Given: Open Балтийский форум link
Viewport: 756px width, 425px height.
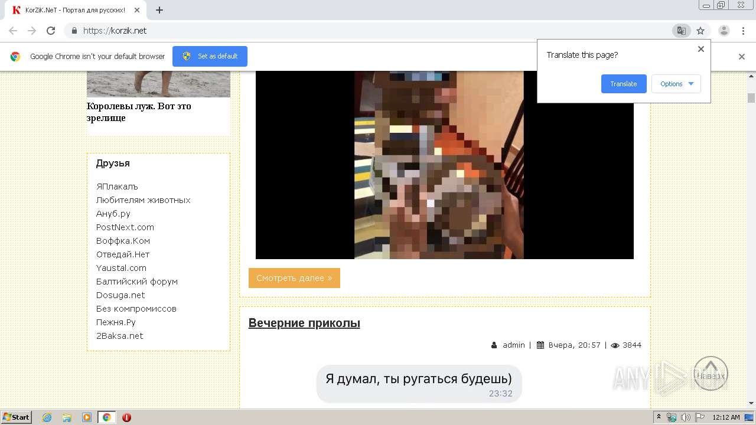Looking at the screenshot, I should tap(137, 282).
